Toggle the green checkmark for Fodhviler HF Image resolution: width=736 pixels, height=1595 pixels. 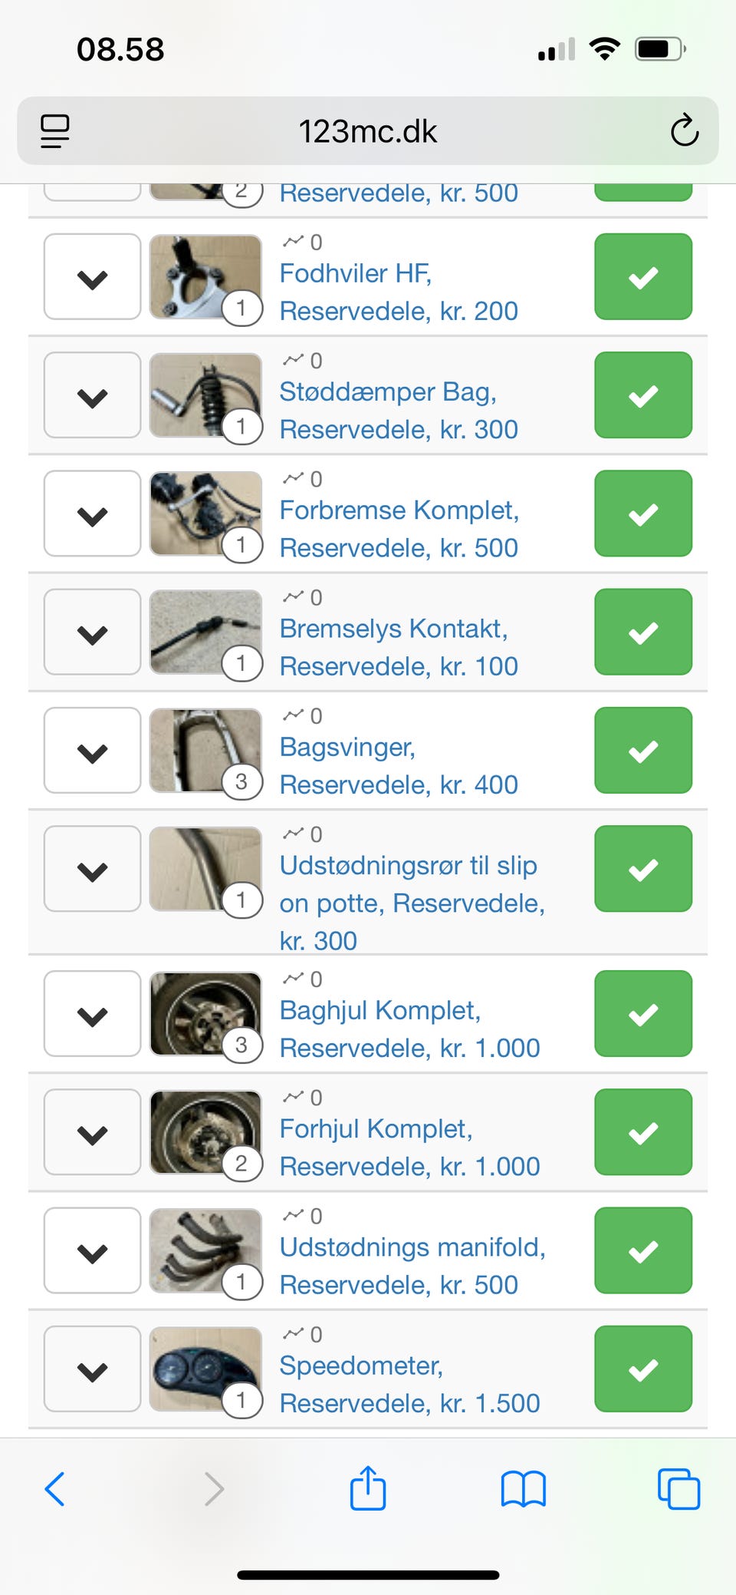click(x=643, y=276)
